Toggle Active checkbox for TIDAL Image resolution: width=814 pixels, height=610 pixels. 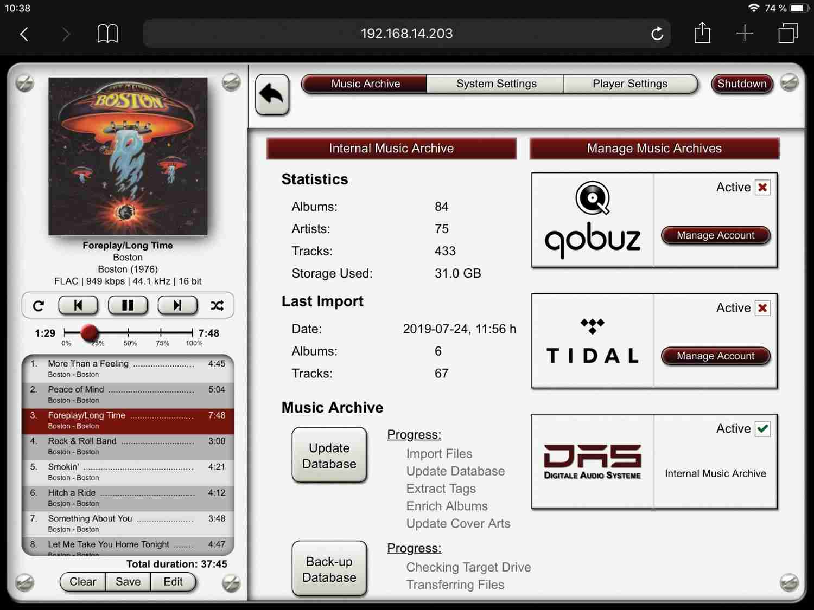[762, 309]
